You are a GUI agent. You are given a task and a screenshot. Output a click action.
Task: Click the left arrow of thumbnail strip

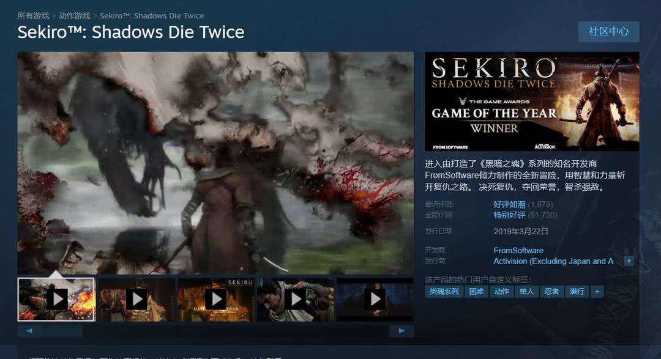(29, 331)
